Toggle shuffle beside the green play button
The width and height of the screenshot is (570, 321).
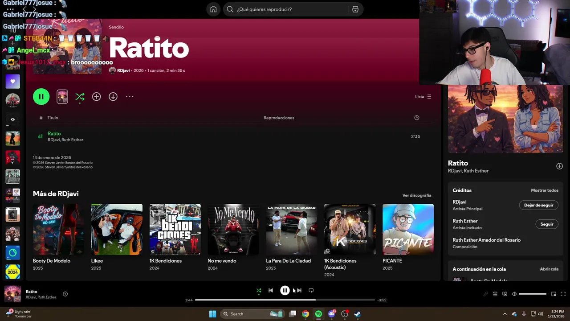coord(80,97)
